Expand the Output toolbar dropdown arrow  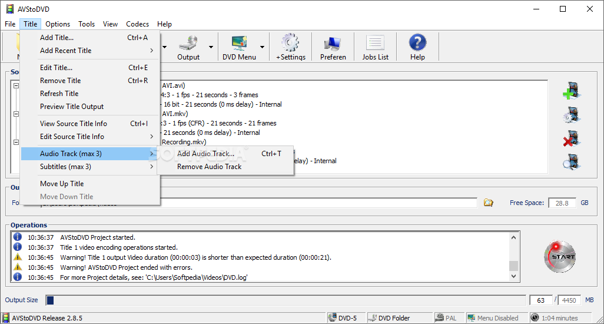[x=211, y=47]
